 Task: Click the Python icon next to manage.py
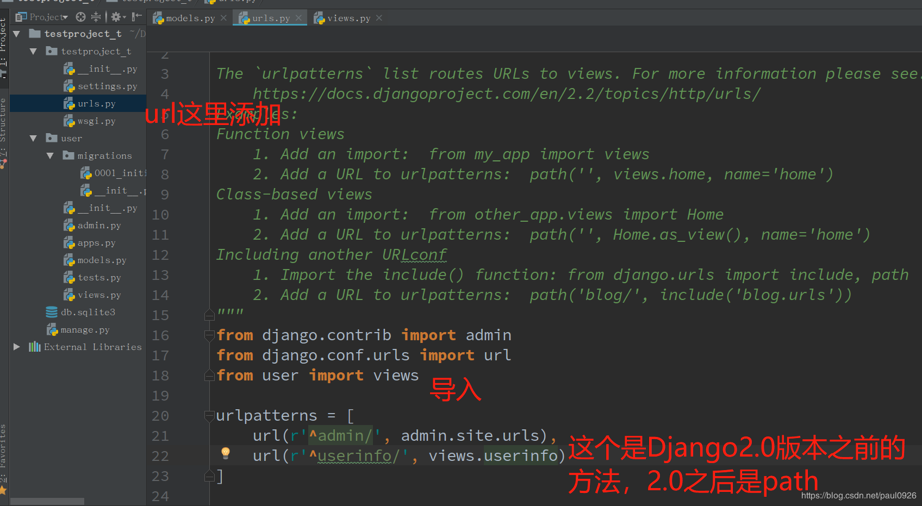point(52,329)
